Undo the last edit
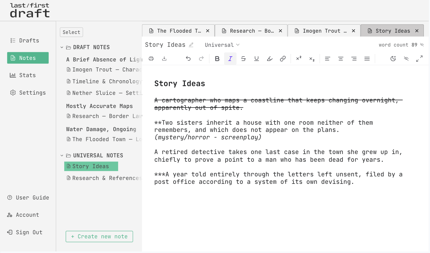The width and height of the screenshot is (430, 253). click(188, 59)
